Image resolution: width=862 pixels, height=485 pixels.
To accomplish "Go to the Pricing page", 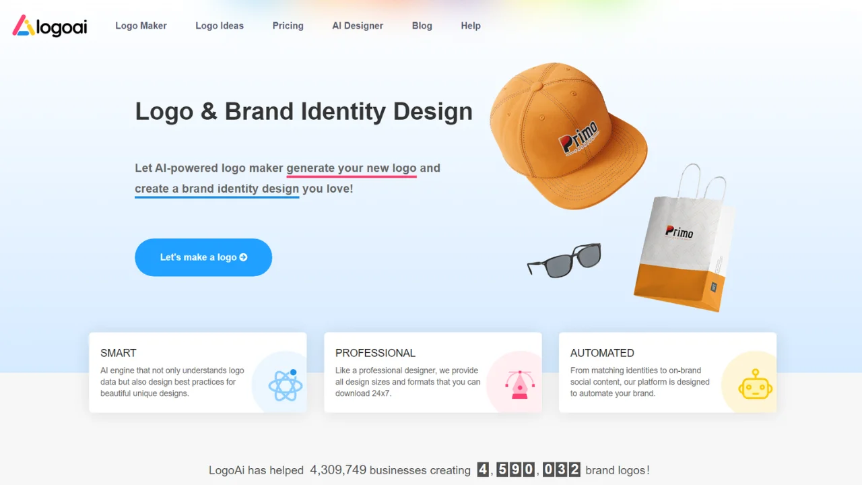I will 288,26.
